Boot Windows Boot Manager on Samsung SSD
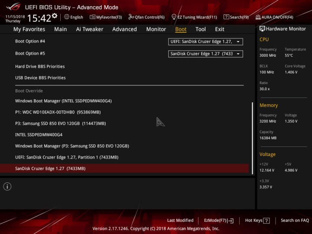The image size is (312, 234). [72, 146]
